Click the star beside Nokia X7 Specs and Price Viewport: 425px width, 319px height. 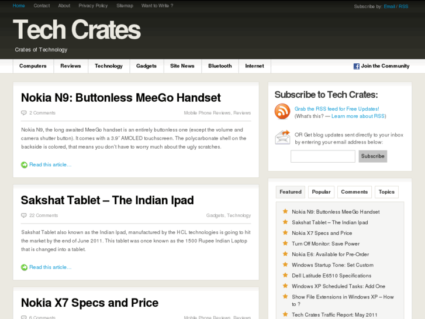[x=285, y=233]
